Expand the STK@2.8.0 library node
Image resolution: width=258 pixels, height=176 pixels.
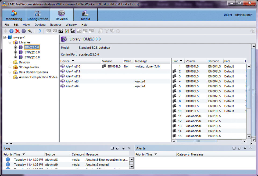tap(16, 57)
